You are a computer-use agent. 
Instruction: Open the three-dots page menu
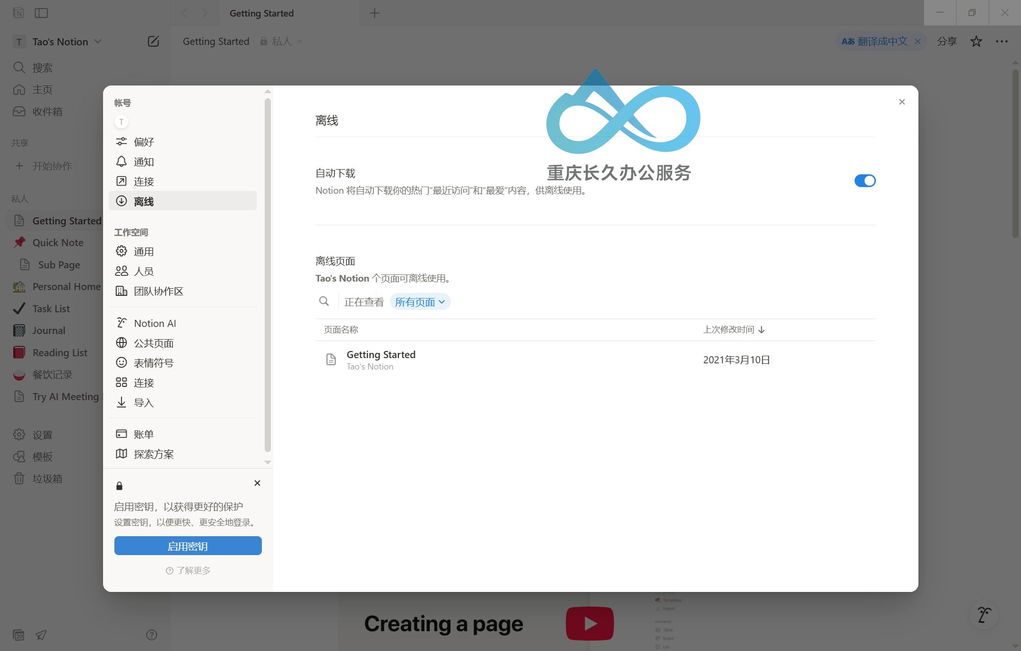point(1002,42)
